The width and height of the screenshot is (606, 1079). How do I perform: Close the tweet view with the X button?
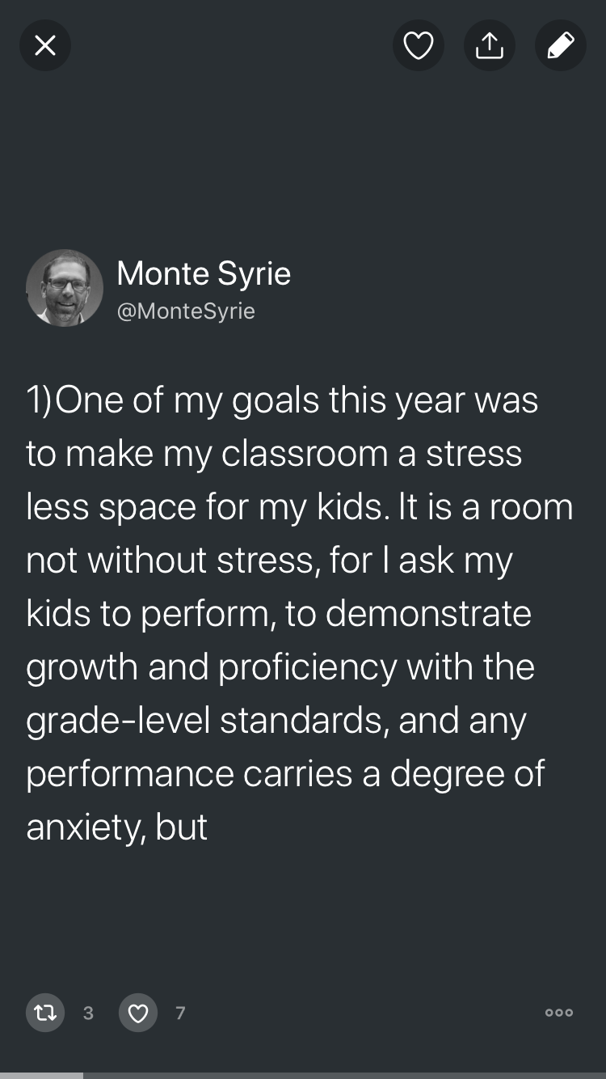[x=45, y=45]
